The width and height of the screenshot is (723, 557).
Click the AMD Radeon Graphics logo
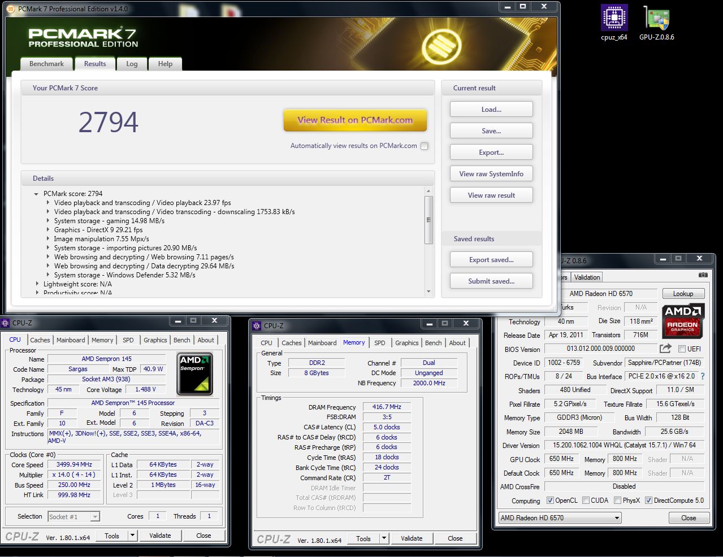click(x=683, y=321)
